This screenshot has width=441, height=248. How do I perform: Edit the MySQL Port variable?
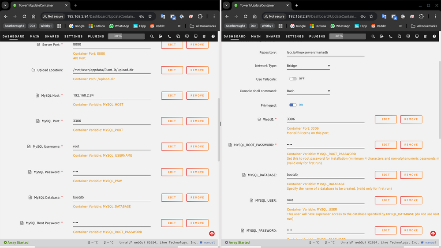click(172, 121)
